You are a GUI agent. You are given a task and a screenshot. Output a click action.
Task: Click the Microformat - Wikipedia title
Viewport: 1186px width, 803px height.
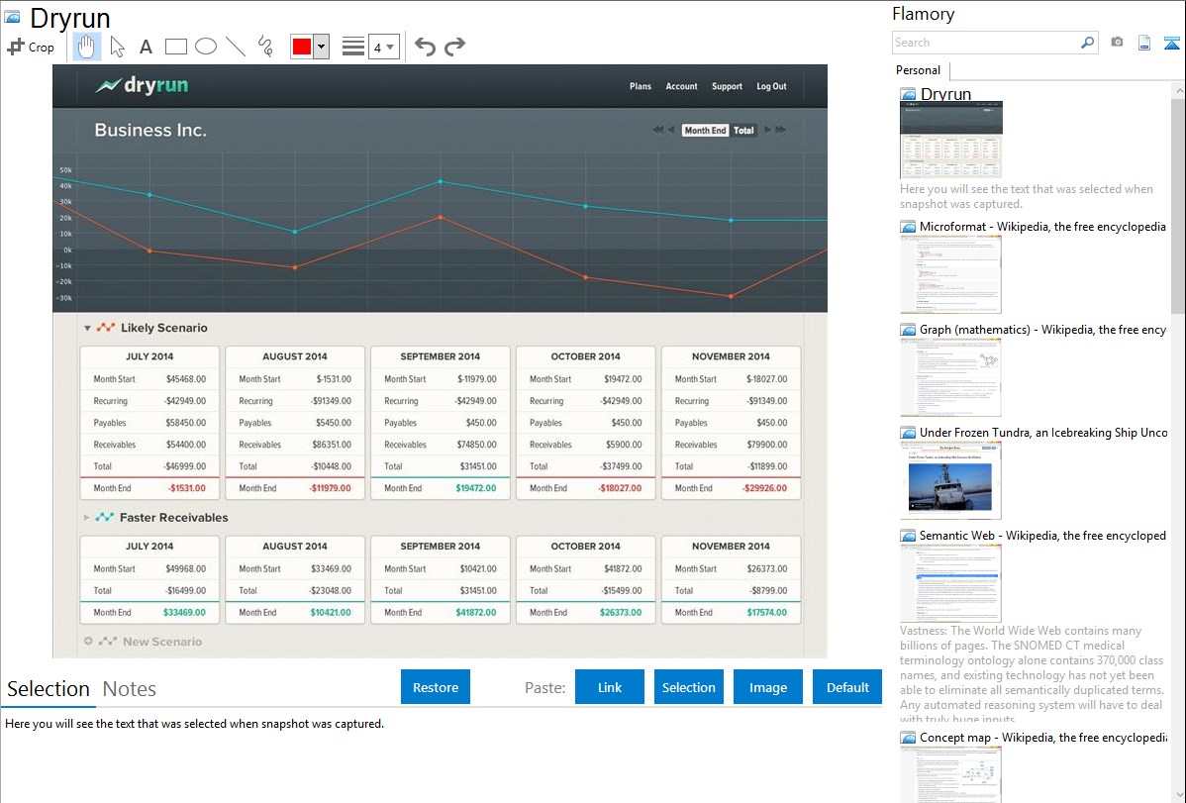(x=1042, y=227)
